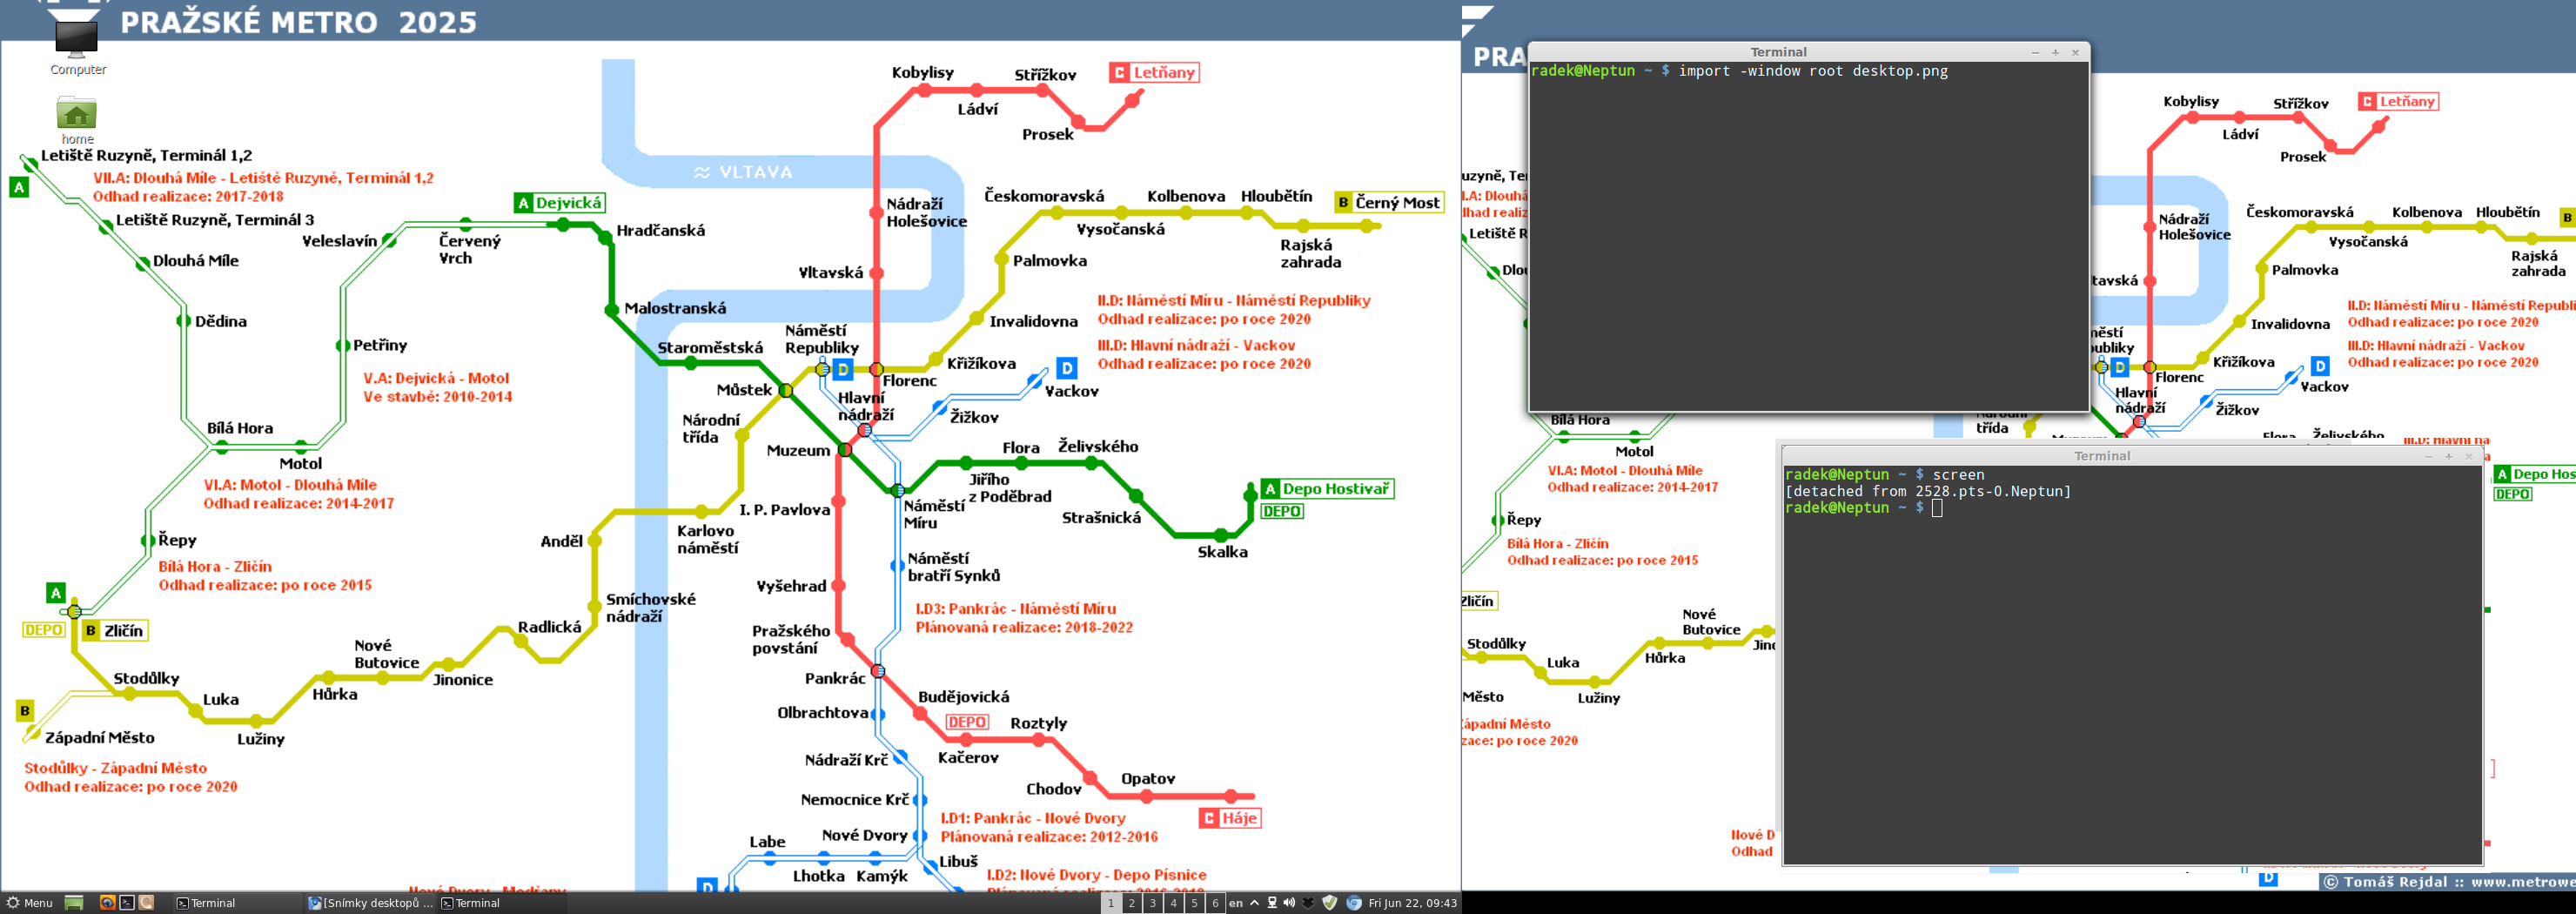Click the Anděl station label
This screenshot has width=2576, height=914.
pyautogui.click(x=561, y=542)
